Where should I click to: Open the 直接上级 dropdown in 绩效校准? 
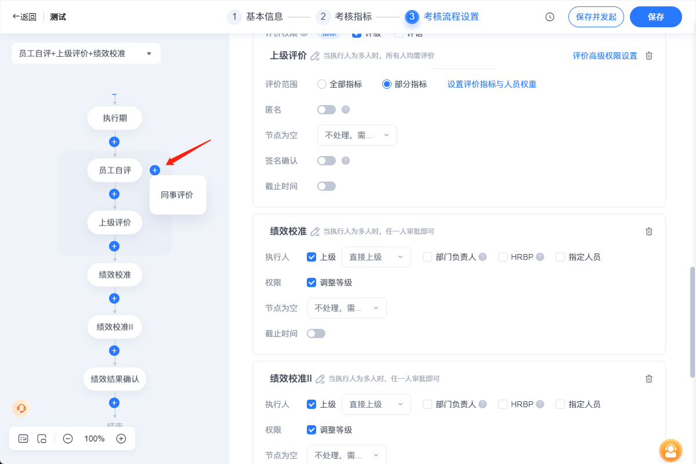pyautogui.click(x=376, y=256)
